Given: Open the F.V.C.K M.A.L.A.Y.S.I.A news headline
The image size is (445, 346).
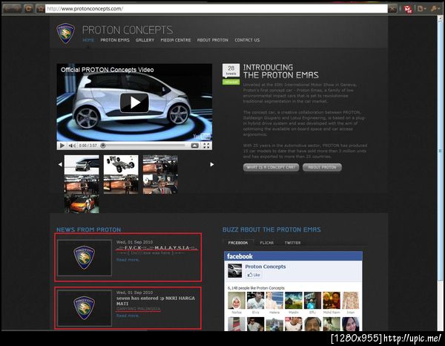Looking at the screenshot, I should point(157,248).
